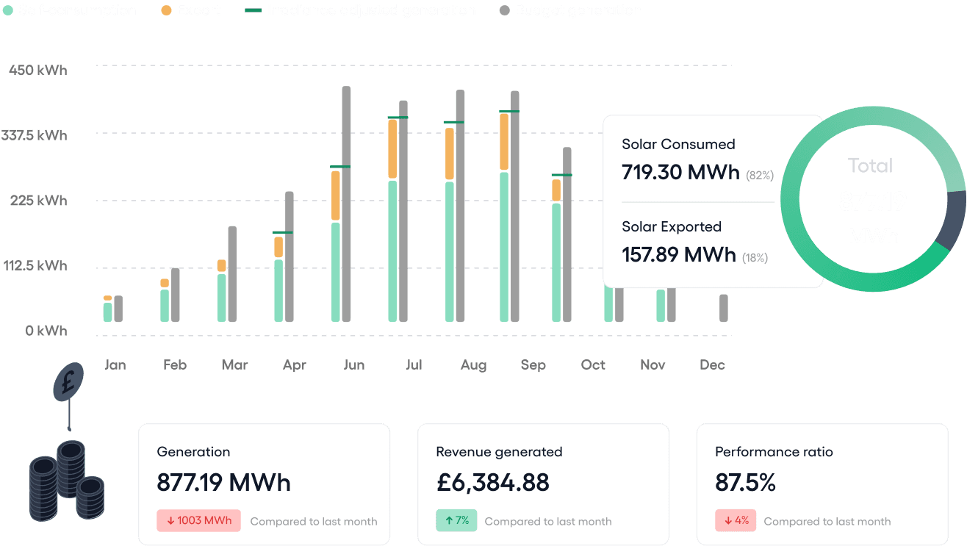967x546 pixels.
Task: Open the Revenue generated card
Action: tap(543, 484)
